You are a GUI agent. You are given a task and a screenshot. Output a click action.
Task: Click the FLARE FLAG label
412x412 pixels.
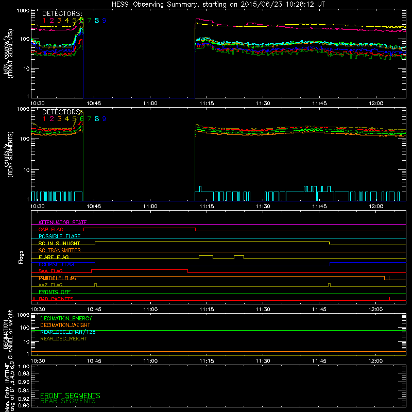54,257
